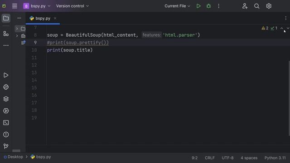This screenshot has height=163, width=290.
Task: Change indent setting 4 spaces
Action: (x=249, y=158)
